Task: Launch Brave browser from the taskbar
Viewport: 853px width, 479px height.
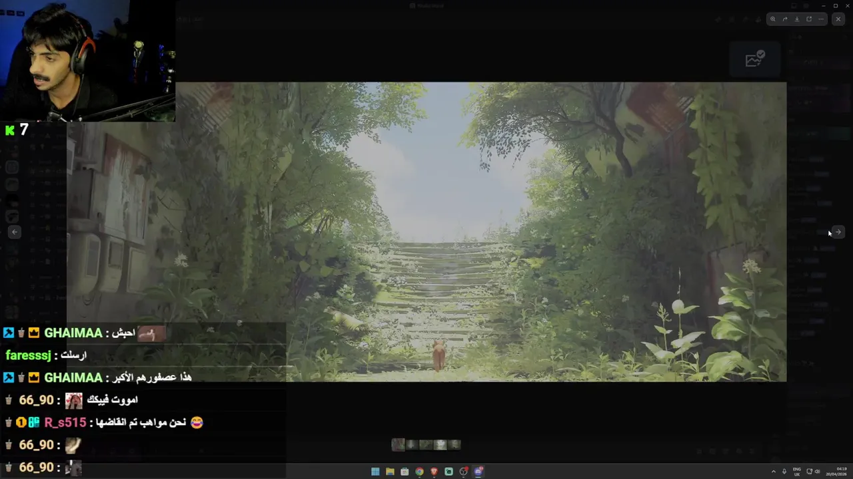Action: pos(434,472)
